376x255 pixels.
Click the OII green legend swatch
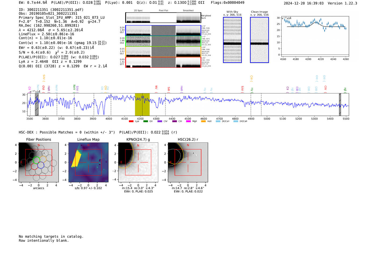[x=146, y=121]
